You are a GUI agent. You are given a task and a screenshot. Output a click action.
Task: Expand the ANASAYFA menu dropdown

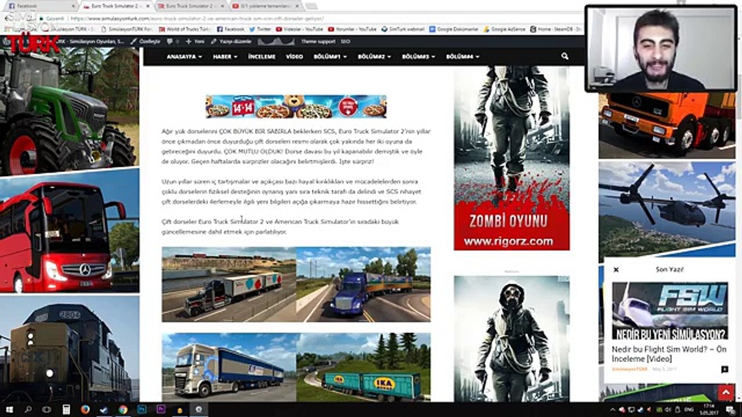click(x=184, y=57)
